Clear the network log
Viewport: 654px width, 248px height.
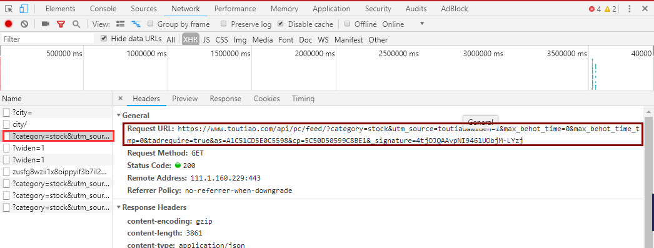click(24, 24)
